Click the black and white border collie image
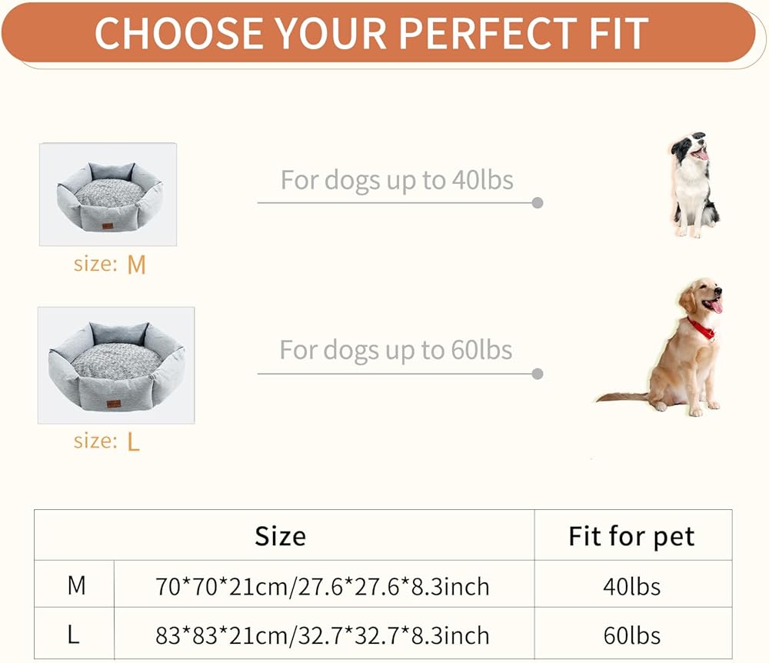769x663 pixels. [694, 185]
